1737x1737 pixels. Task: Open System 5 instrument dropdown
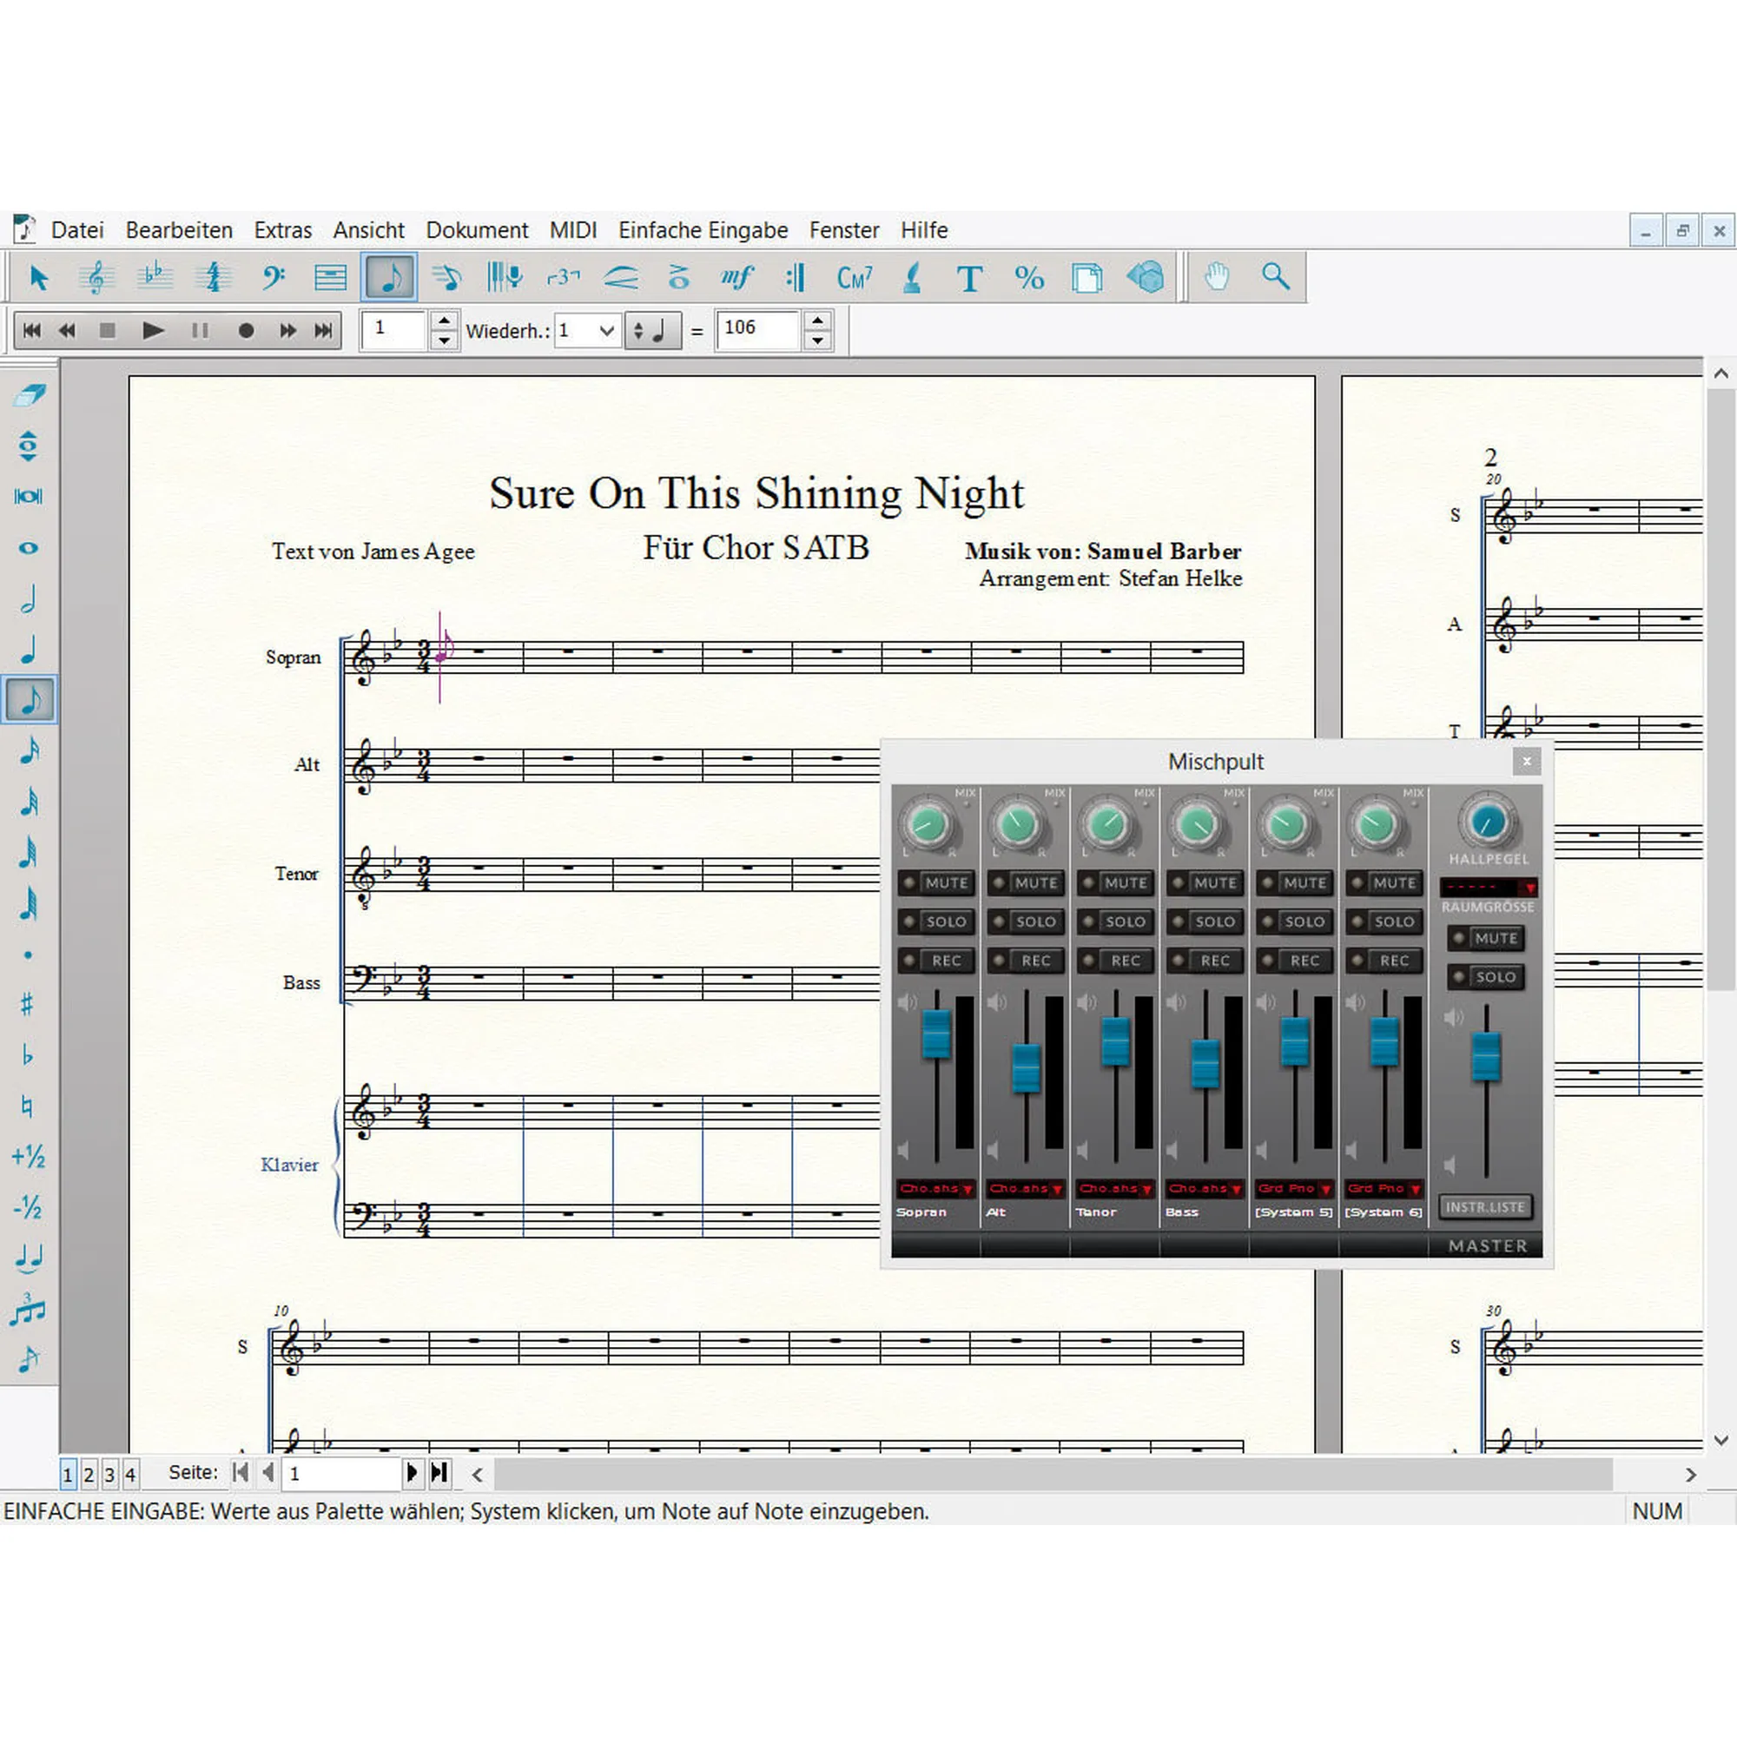1295,1189
